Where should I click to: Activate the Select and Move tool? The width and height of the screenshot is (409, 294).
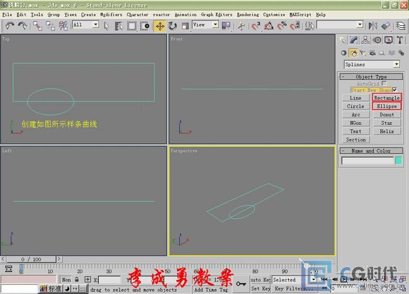(x=160, y=26)
